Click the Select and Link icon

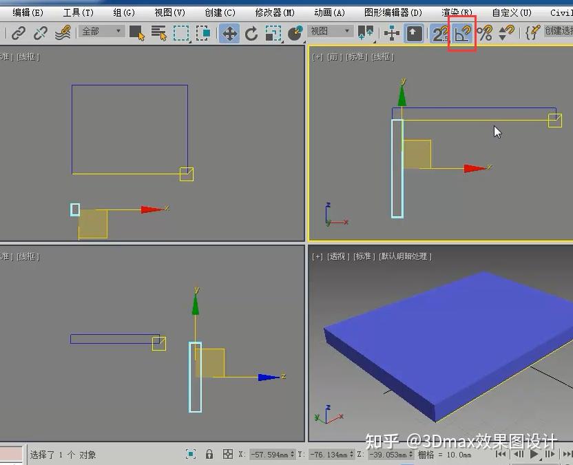pos(17,32)
